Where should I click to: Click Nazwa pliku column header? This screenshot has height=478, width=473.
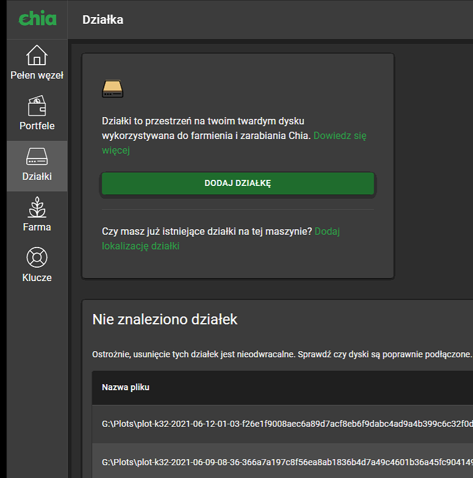126,387
